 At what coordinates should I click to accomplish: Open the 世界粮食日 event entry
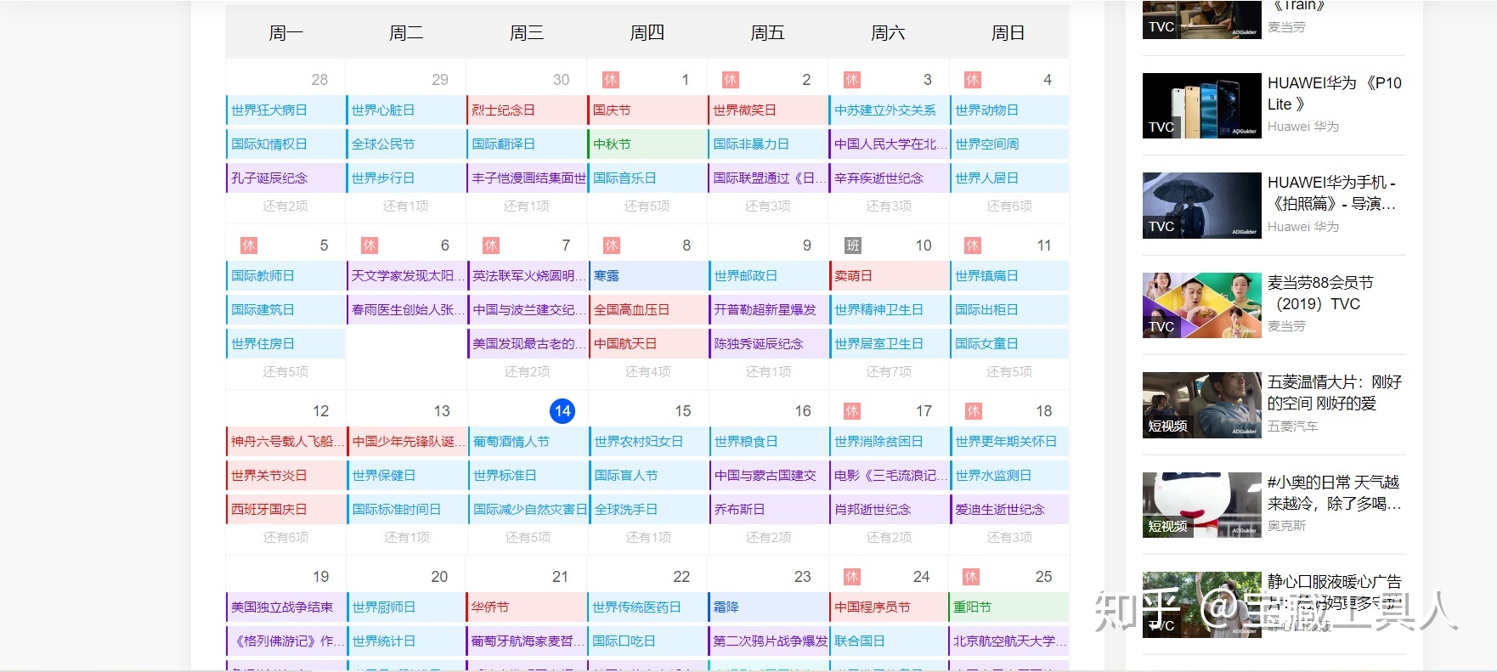pos(746,442)
